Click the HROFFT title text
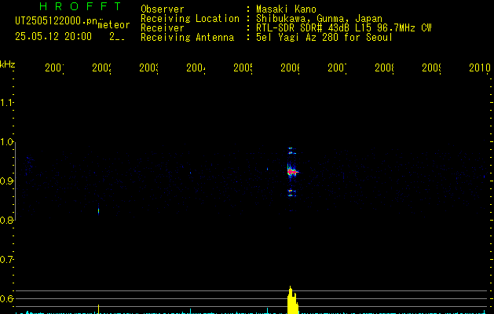This screenshot has height=314, width=494. point(80,6)
